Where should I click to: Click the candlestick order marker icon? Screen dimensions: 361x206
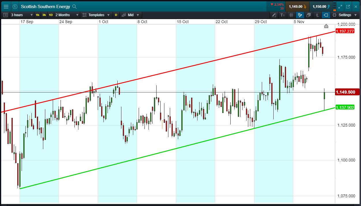coord(317,15)
